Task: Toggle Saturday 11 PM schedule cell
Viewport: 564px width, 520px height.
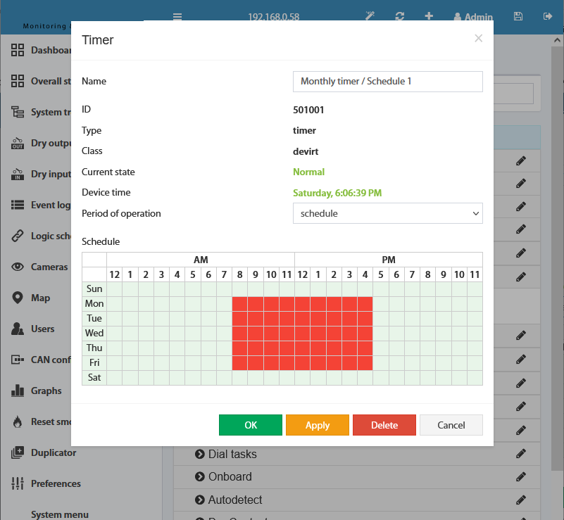Action: point(475,377)
